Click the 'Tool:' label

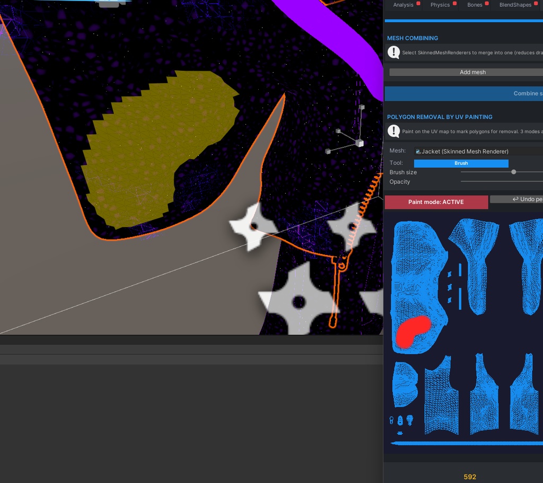click(x=396, y=163)
